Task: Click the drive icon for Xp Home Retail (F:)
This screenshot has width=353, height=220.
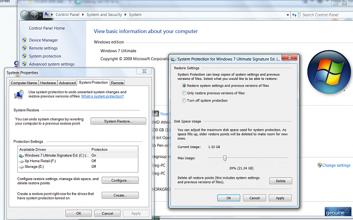Action: tap(21, 161)
